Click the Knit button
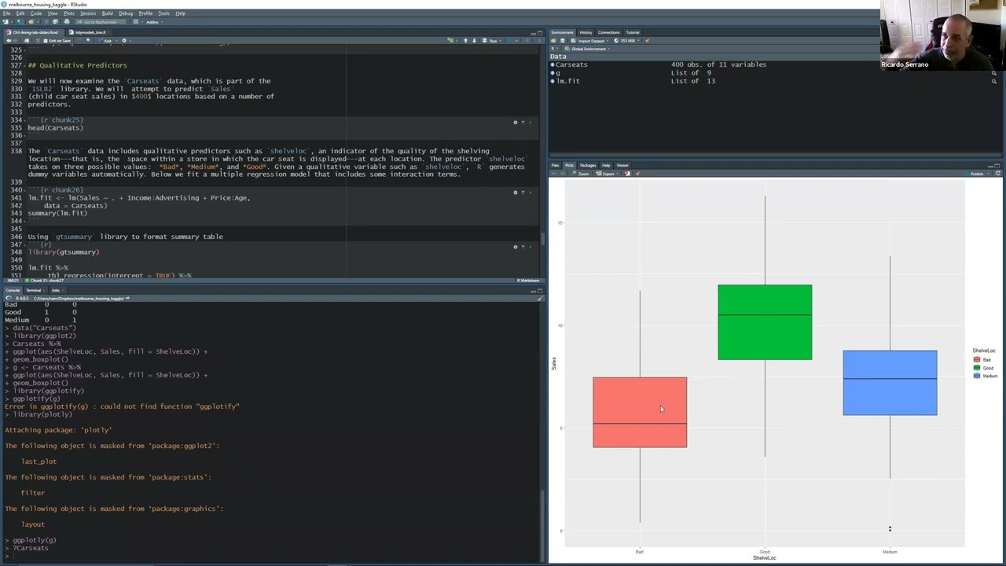This screenshot has width=1006, height=566. pos(105,41)
